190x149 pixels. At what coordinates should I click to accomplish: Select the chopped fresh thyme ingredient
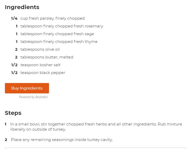(x=59, y=42)
